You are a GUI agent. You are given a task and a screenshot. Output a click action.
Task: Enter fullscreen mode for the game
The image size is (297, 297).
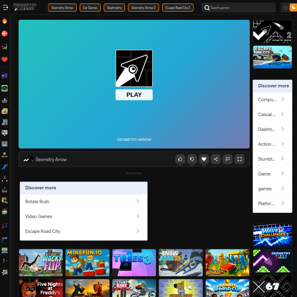(x=240, y=159)
